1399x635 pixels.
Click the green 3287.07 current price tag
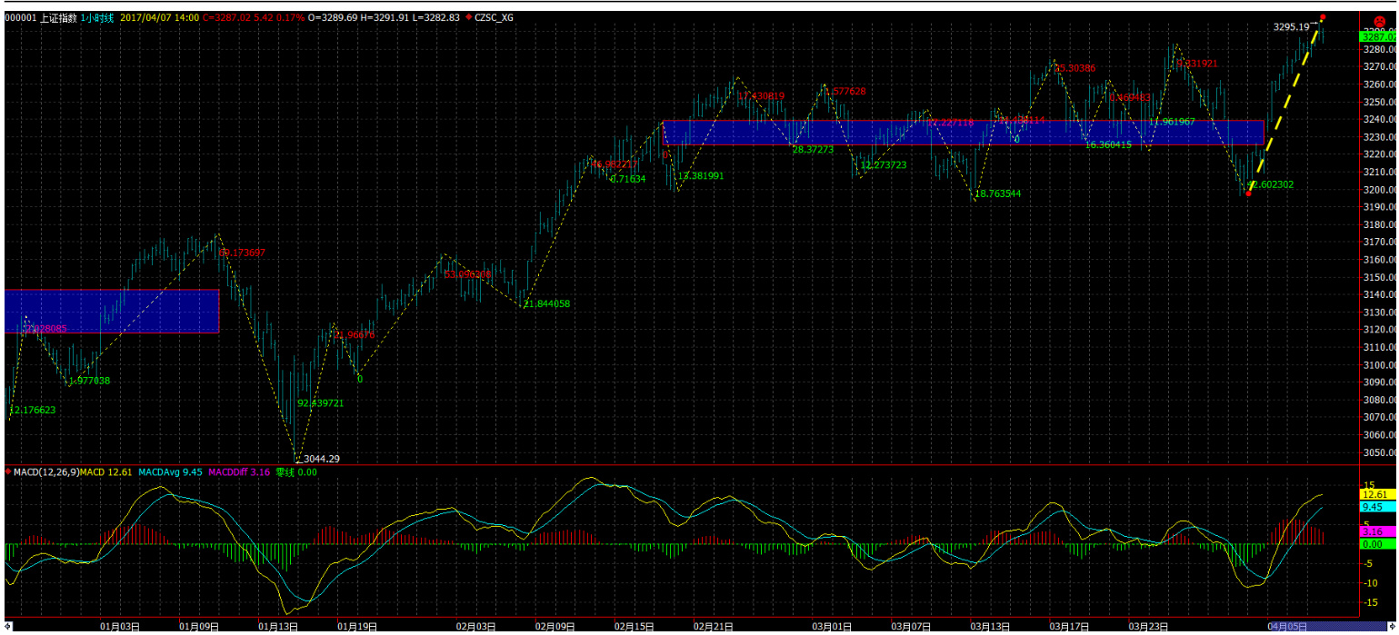coord(1376,36)
